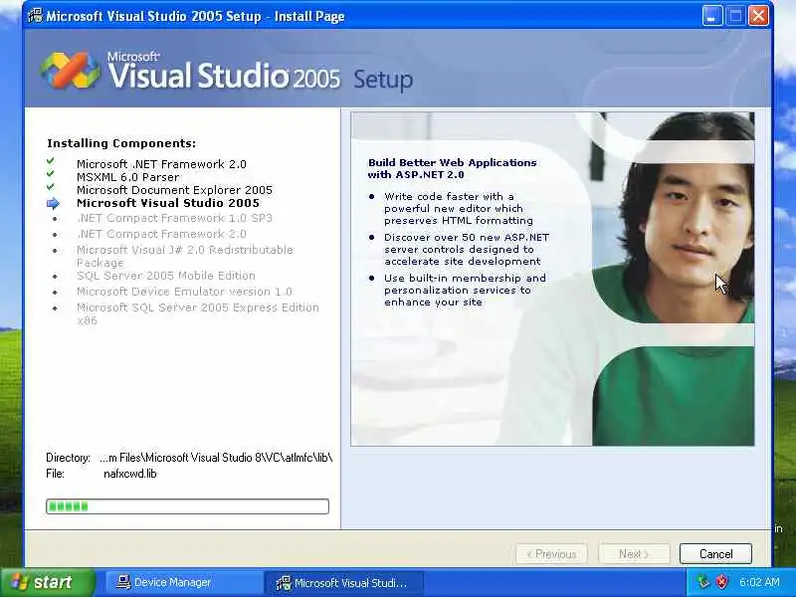
Task: Click the Visual Studio logo icon in header
Action: (70, 71)
